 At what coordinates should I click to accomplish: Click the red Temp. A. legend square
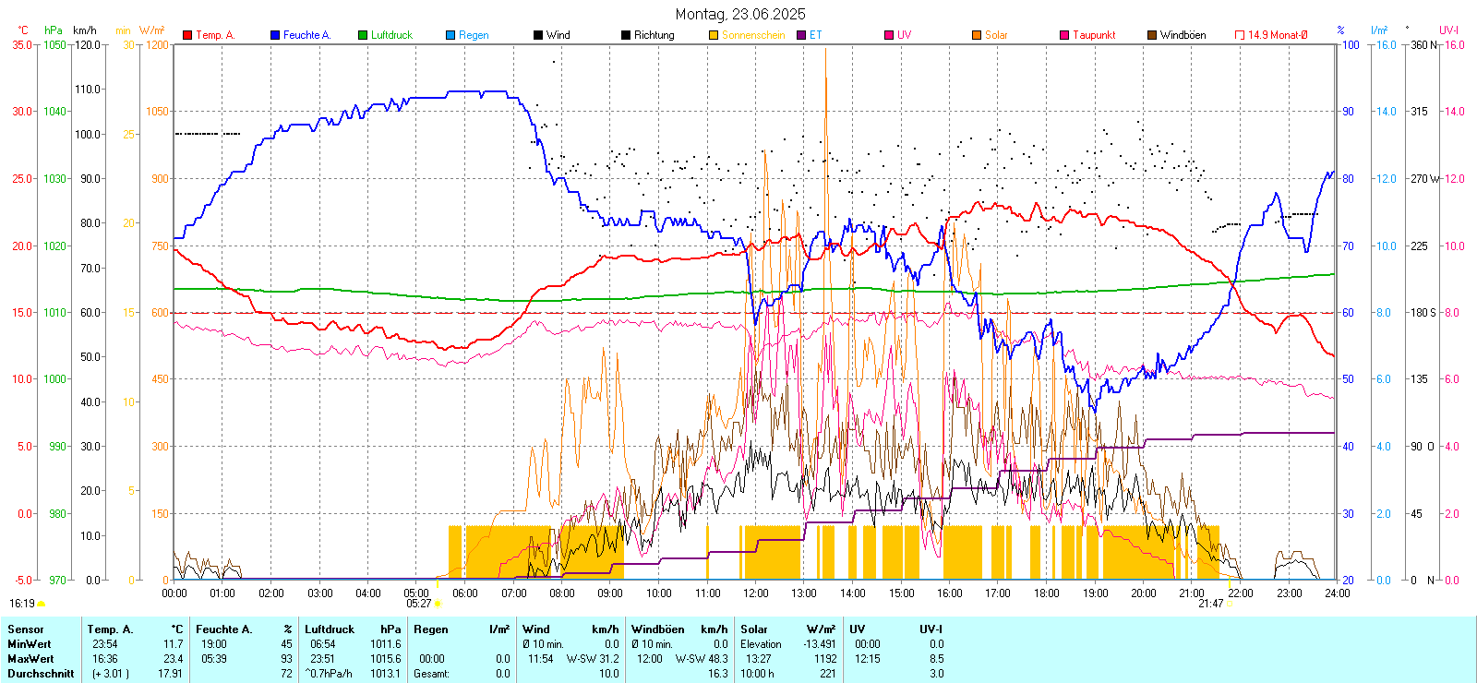tap(187, 35)
